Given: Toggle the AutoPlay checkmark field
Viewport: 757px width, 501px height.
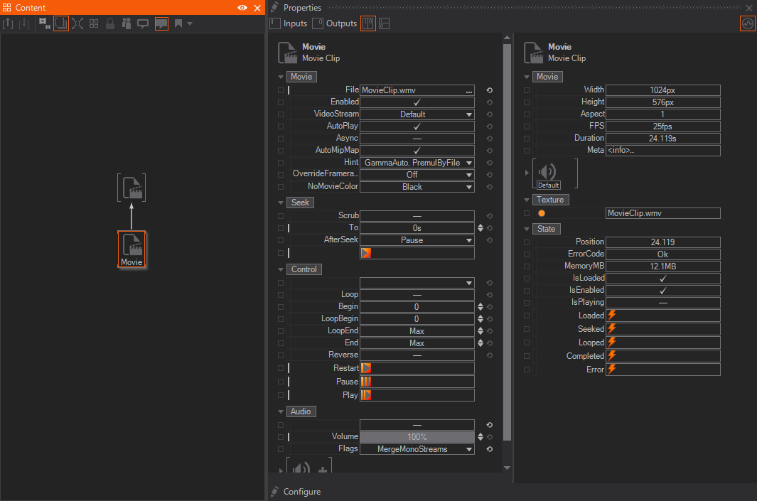Looking at the screenshot, I should [x=417, y=126].
